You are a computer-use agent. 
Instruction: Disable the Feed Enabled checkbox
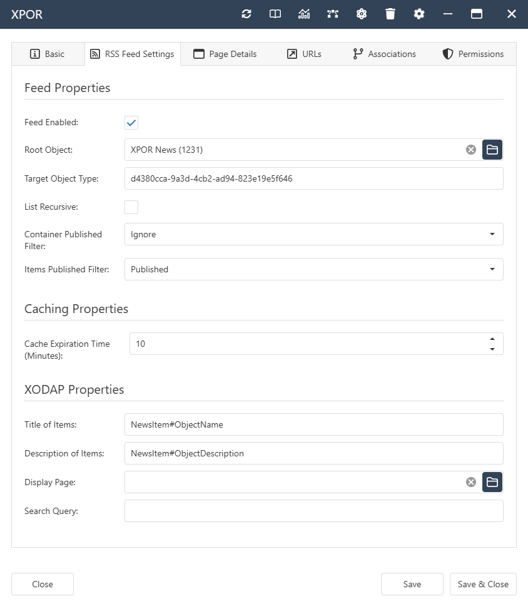[x=131, y=123]
